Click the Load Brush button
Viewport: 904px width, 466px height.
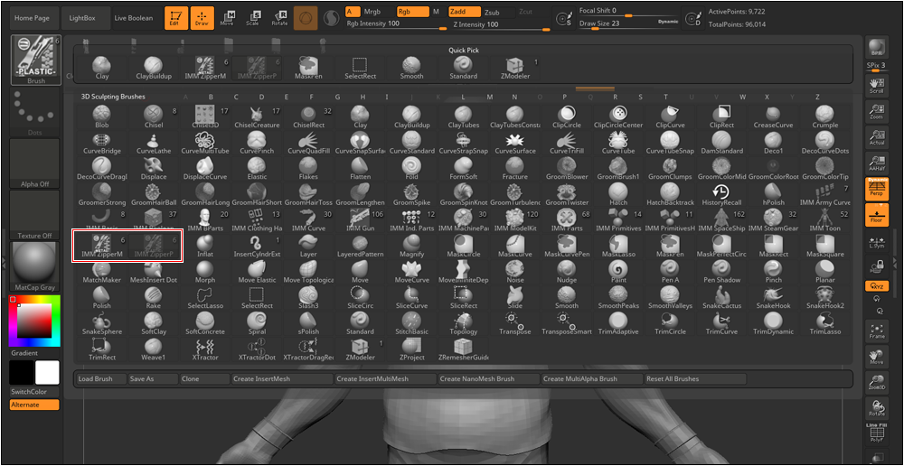click(x=96, y=379)
